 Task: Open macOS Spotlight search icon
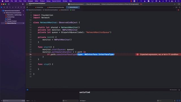pyautogui.click(x=169, y=1)
